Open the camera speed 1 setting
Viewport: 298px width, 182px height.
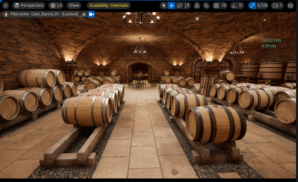tap(277, 5)
